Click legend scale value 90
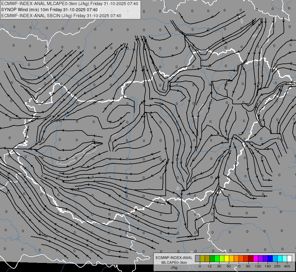 248,266
